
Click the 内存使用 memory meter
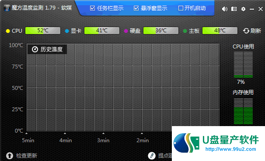coord(244,111)
